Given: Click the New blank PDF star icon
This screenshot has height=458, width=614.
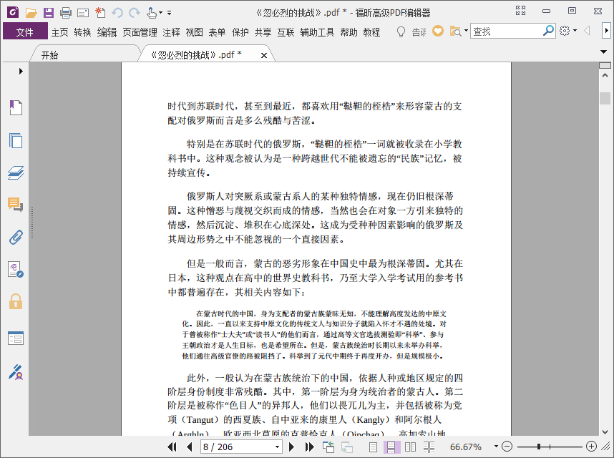Looking at the screenshot, I should point(100,13).
